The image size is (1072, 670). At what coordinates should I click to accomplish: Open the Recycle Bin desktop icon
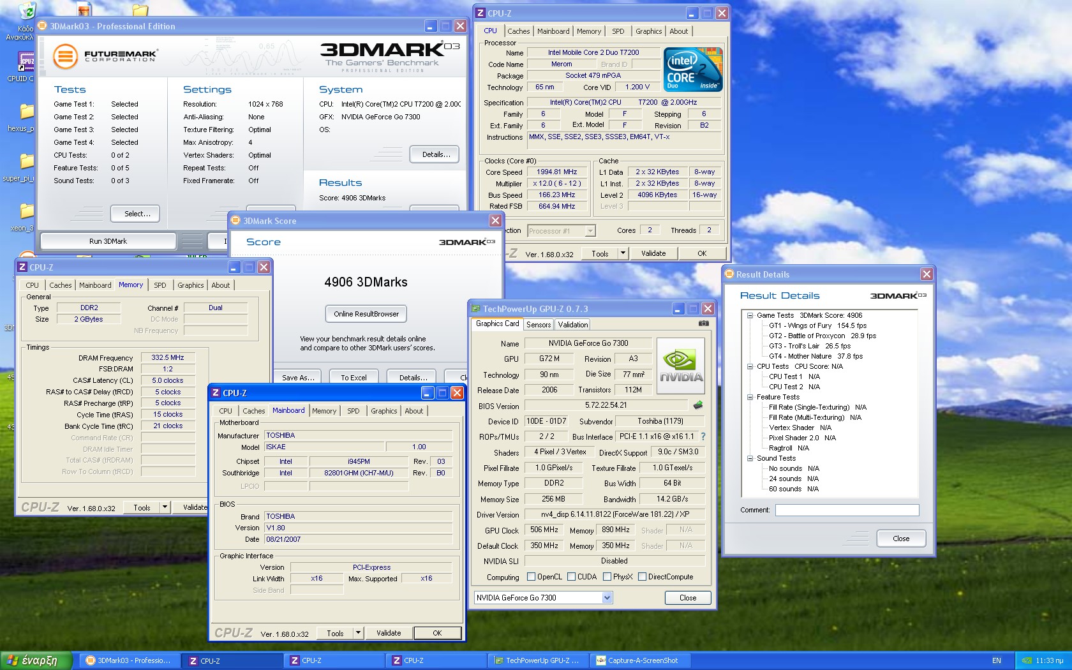tap(26, 11)
